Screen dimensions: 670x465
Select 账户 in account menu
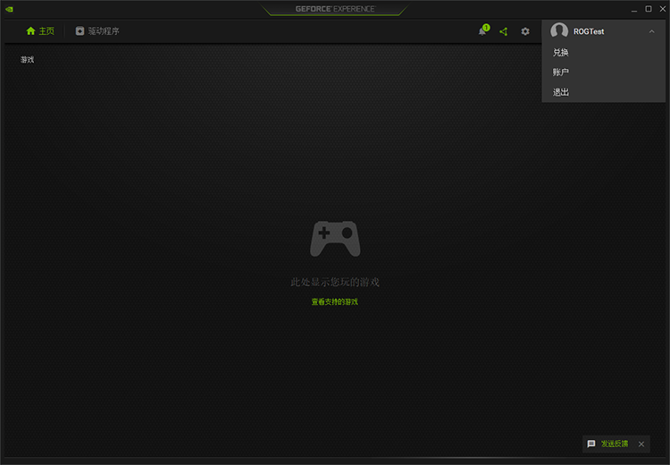(x=561, y=72)
